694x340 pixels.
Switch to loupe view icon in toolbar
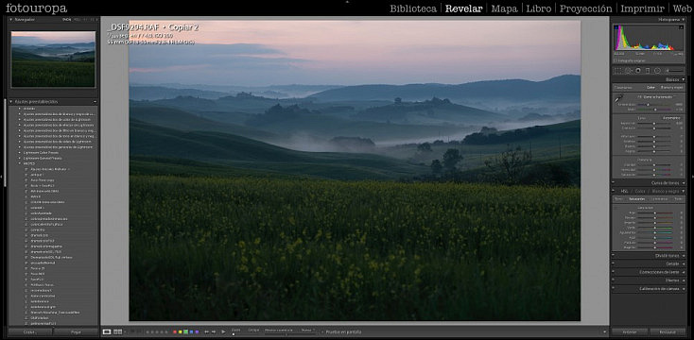[x=107, y=331]
